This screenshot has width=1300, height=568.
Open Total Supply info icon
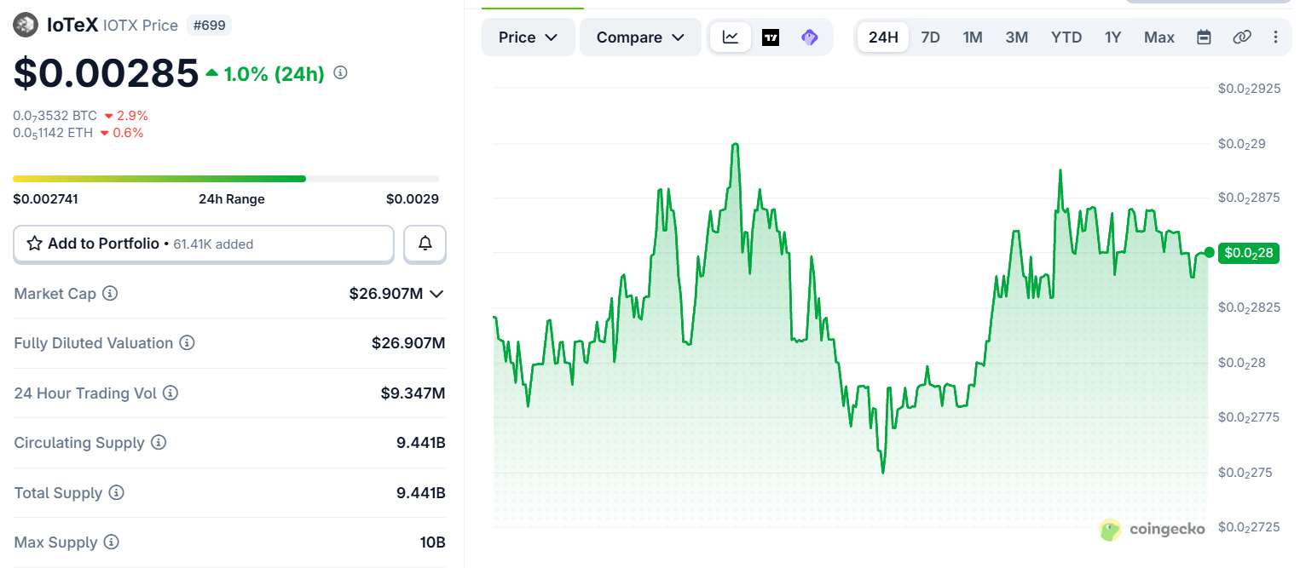tap(117, 493)
